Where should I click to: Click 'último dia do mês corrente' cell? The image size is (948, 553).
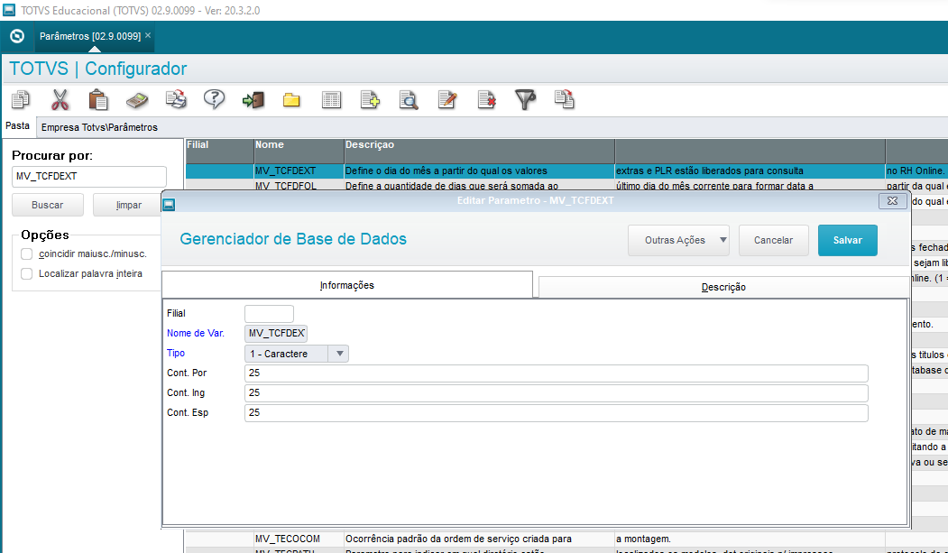(x=750, y=186)
